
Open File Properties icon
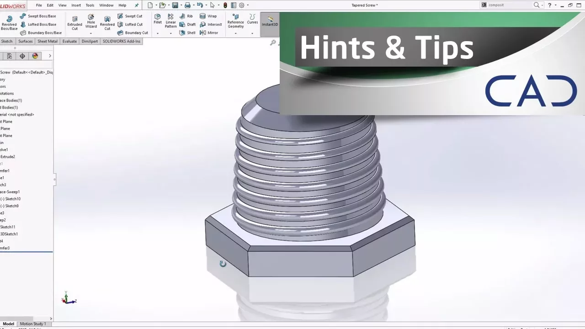tap(234, 5)
